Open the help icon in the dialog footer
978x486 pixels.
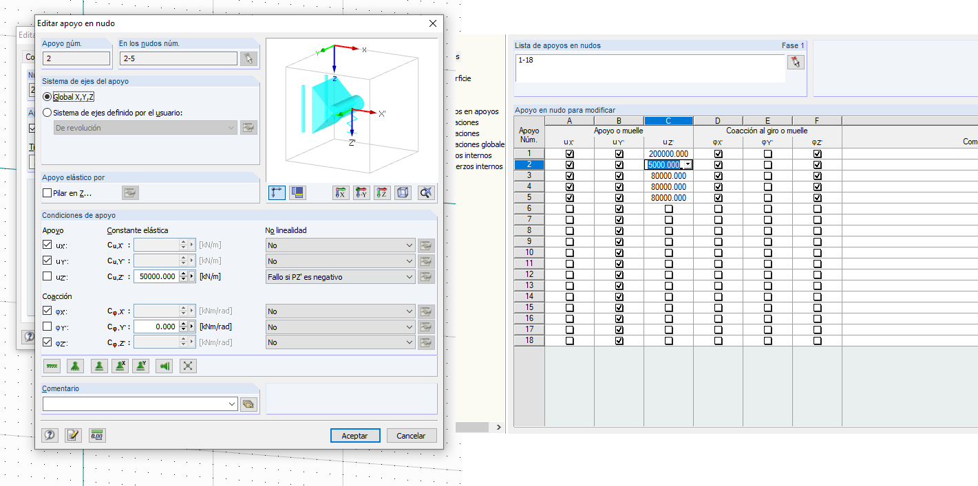click(50, 435)
